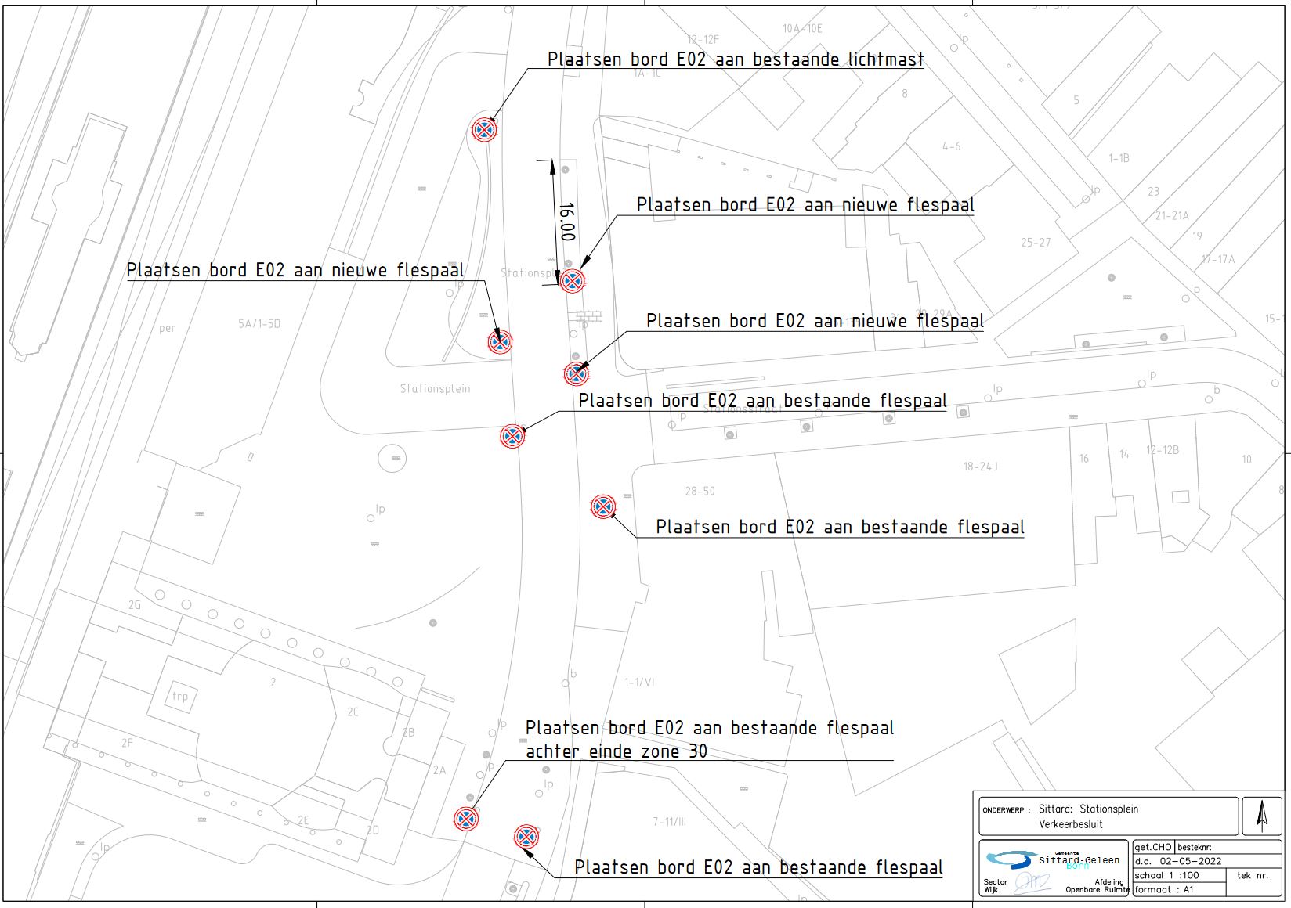The width and height of the screenshot is (1291, 908).
Task: Click the E02 sign at the Stationsplein curb corner
Action: 512,436
